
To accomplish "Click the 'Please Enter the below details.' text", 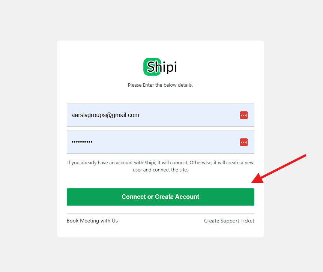I will pos(160,85).
